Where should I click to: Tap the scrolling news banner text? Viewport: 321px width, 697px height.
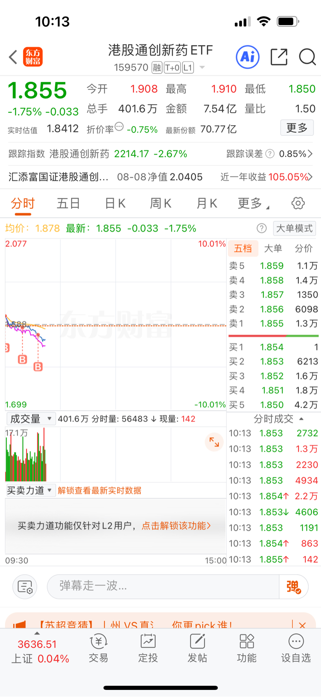pyautogui.click(x=135, y=625)
